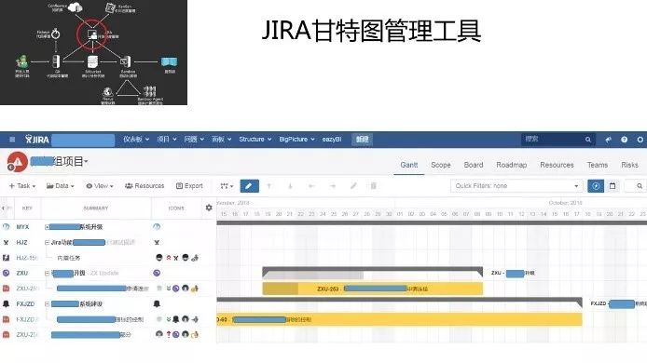
Task: Click the trash delete icon in toolbar
Action: click(374, 186)
